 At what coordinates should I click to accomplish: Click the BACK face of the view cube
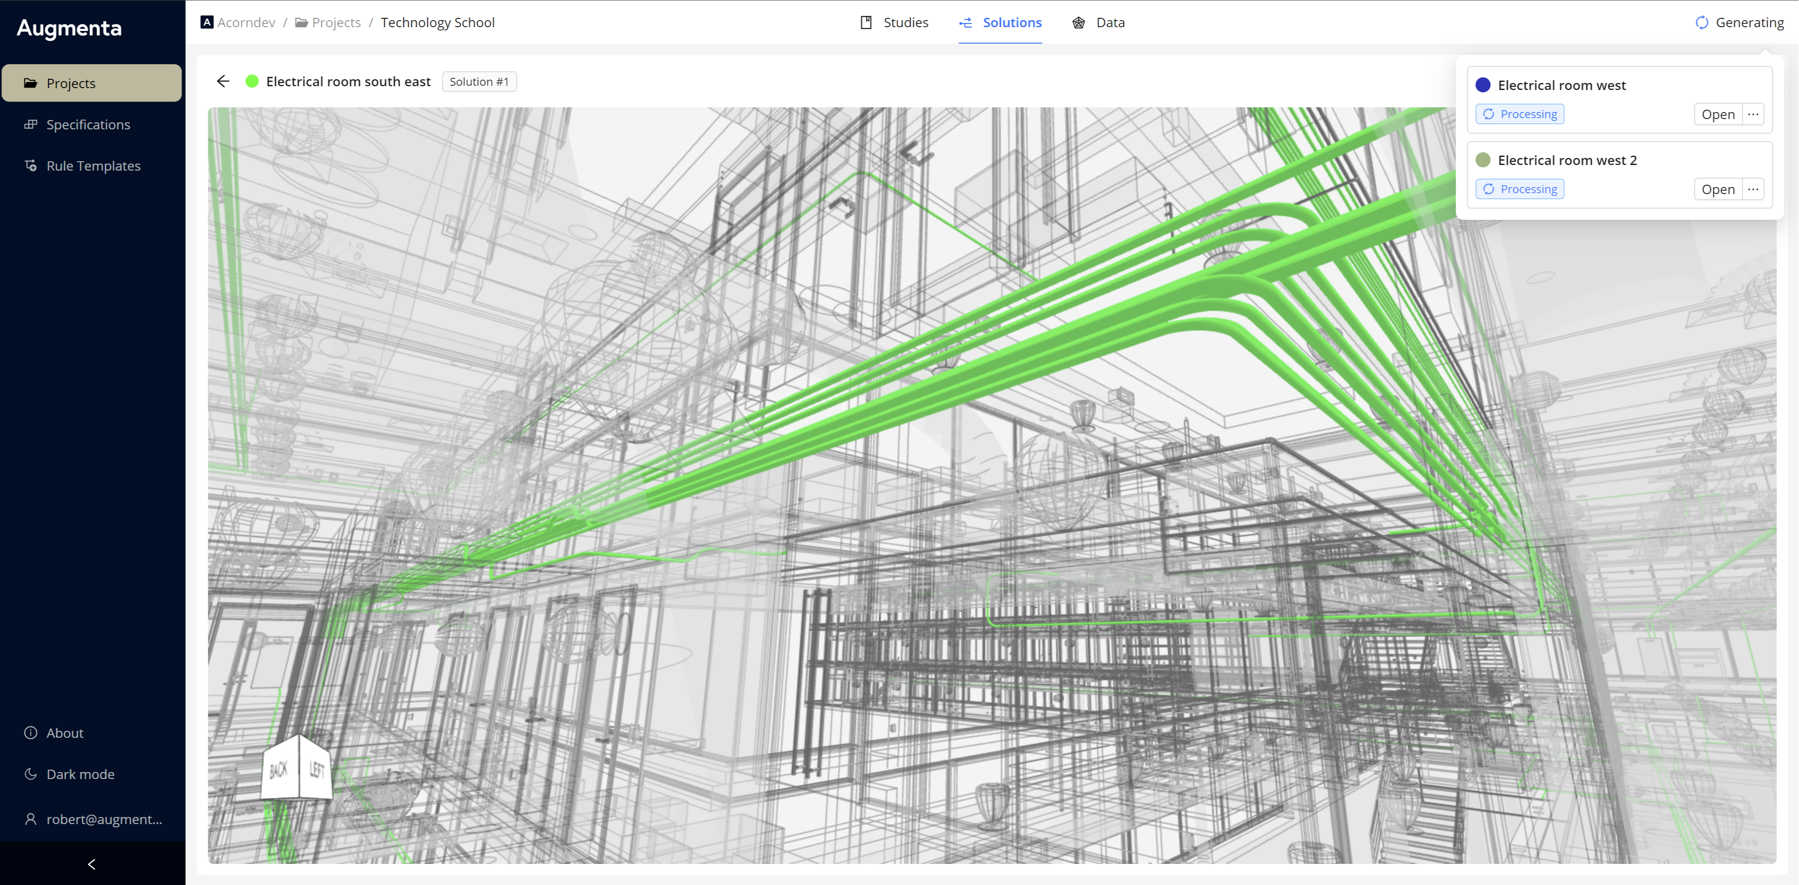[279, 771]
